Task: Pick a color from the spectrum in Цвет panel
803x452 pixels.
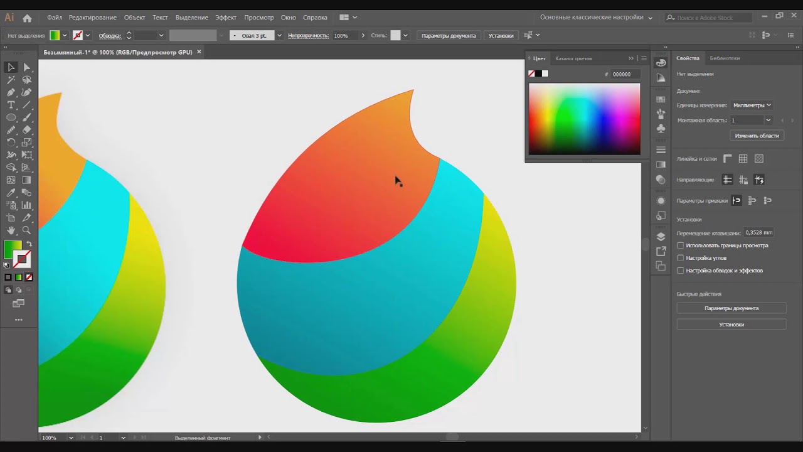Action: click(583, 119)
